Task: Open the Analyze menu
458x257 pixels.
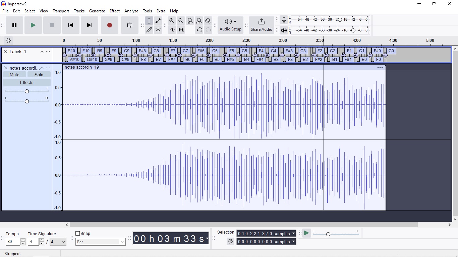Action: pyautogui.click(x=131, y=11)
